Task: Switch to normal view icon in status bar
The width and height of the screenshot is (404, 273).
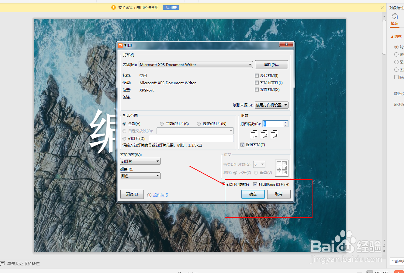Action: 370,272
